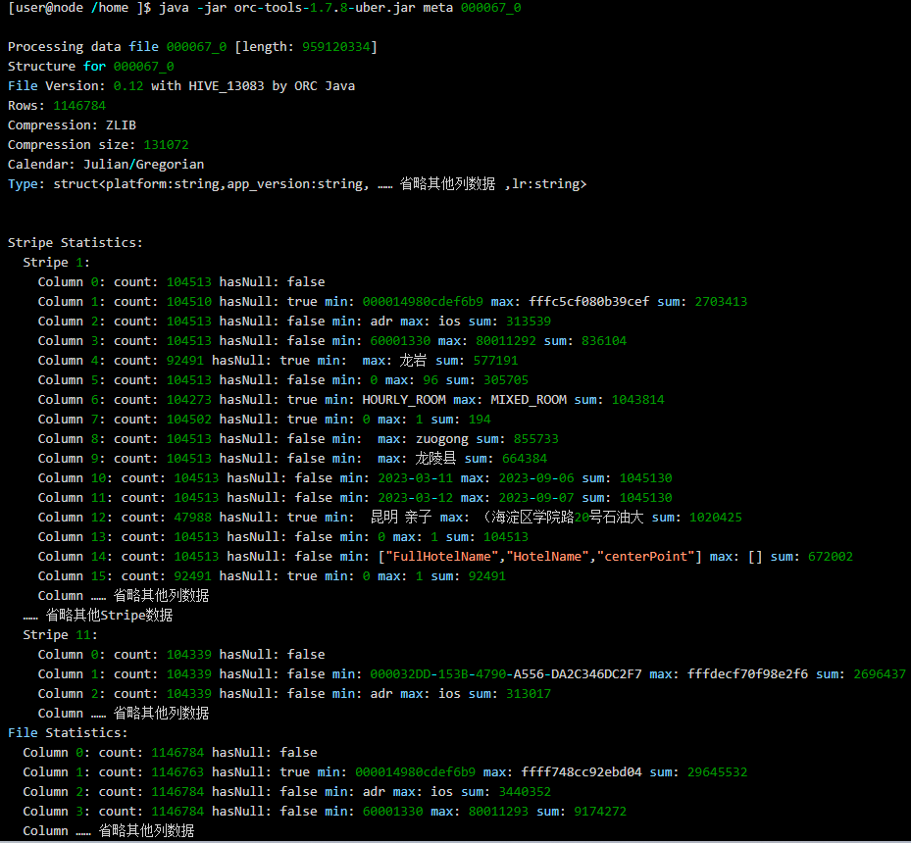The image size is (911, 843).
Task: Click the 省略其他Stripe数据 omission line
Action: pos(98,616)
